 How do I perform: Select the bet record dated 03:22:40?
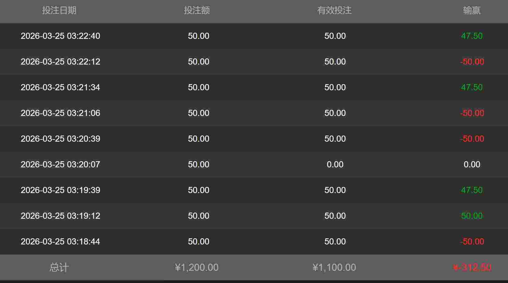point(60,36)
